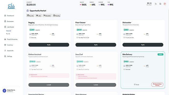Switch to the Education tab

click(47, 16)
